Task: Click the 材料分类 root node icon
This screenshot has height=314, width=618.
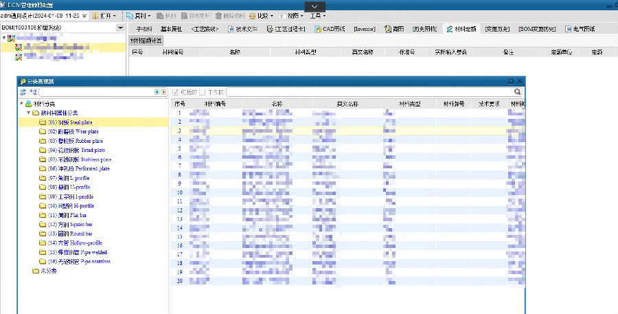Action: (x=28, y=104)
